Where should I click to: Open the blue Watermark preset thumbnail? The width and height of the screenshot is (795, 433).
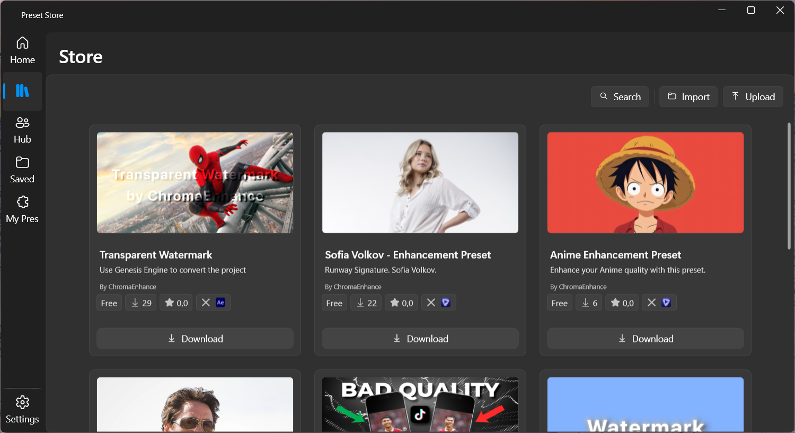[x=646, y=405]
